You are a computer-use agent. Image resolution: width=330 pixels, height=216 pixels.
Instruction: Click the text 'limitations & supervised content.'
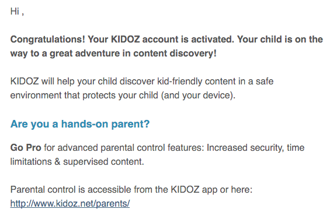point(77,162)
